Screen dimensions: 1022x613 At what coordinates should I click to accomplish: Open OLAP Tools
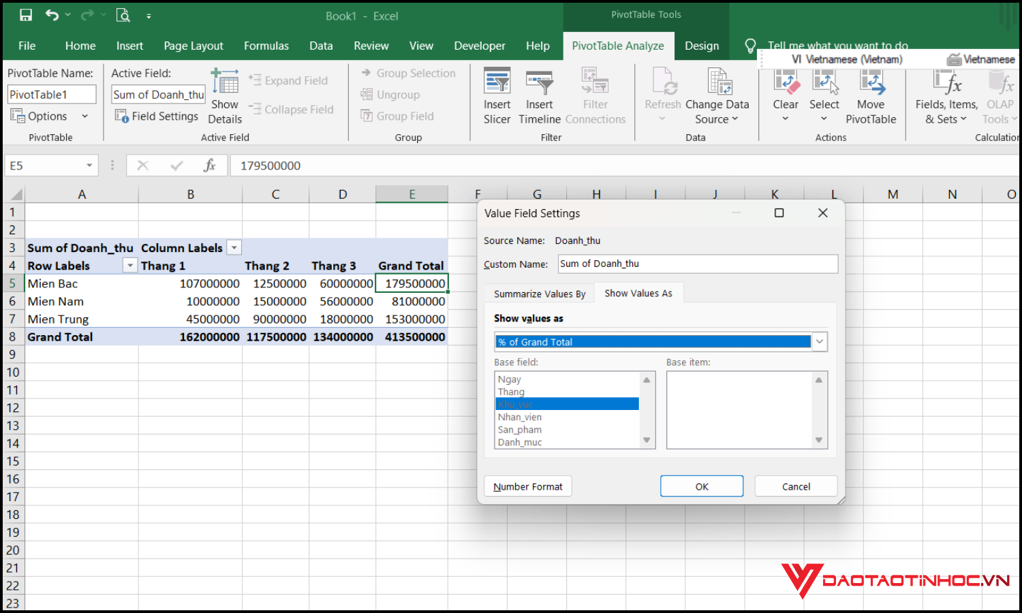tap(999, 95)
